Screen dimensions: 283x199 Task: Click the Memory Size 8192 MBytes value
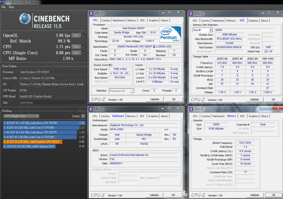[x=216, y=128]
